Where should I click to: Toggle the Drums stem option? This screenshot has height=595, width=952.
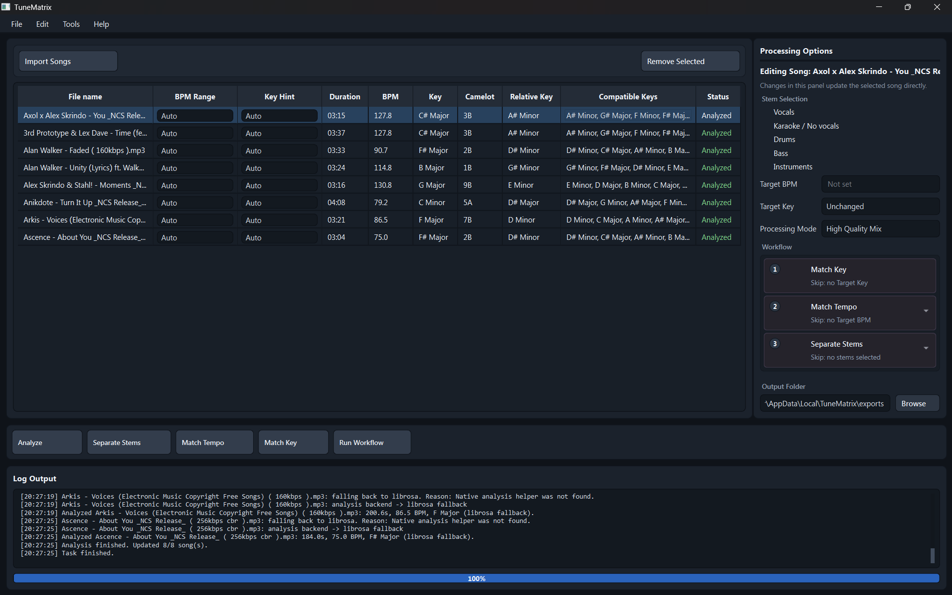[x=784, y=140]
